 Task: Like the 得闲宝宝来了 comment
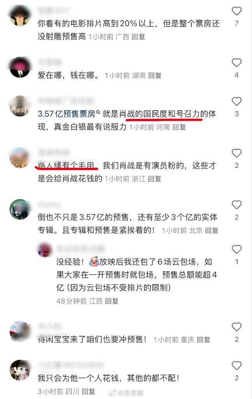(236, 327)
